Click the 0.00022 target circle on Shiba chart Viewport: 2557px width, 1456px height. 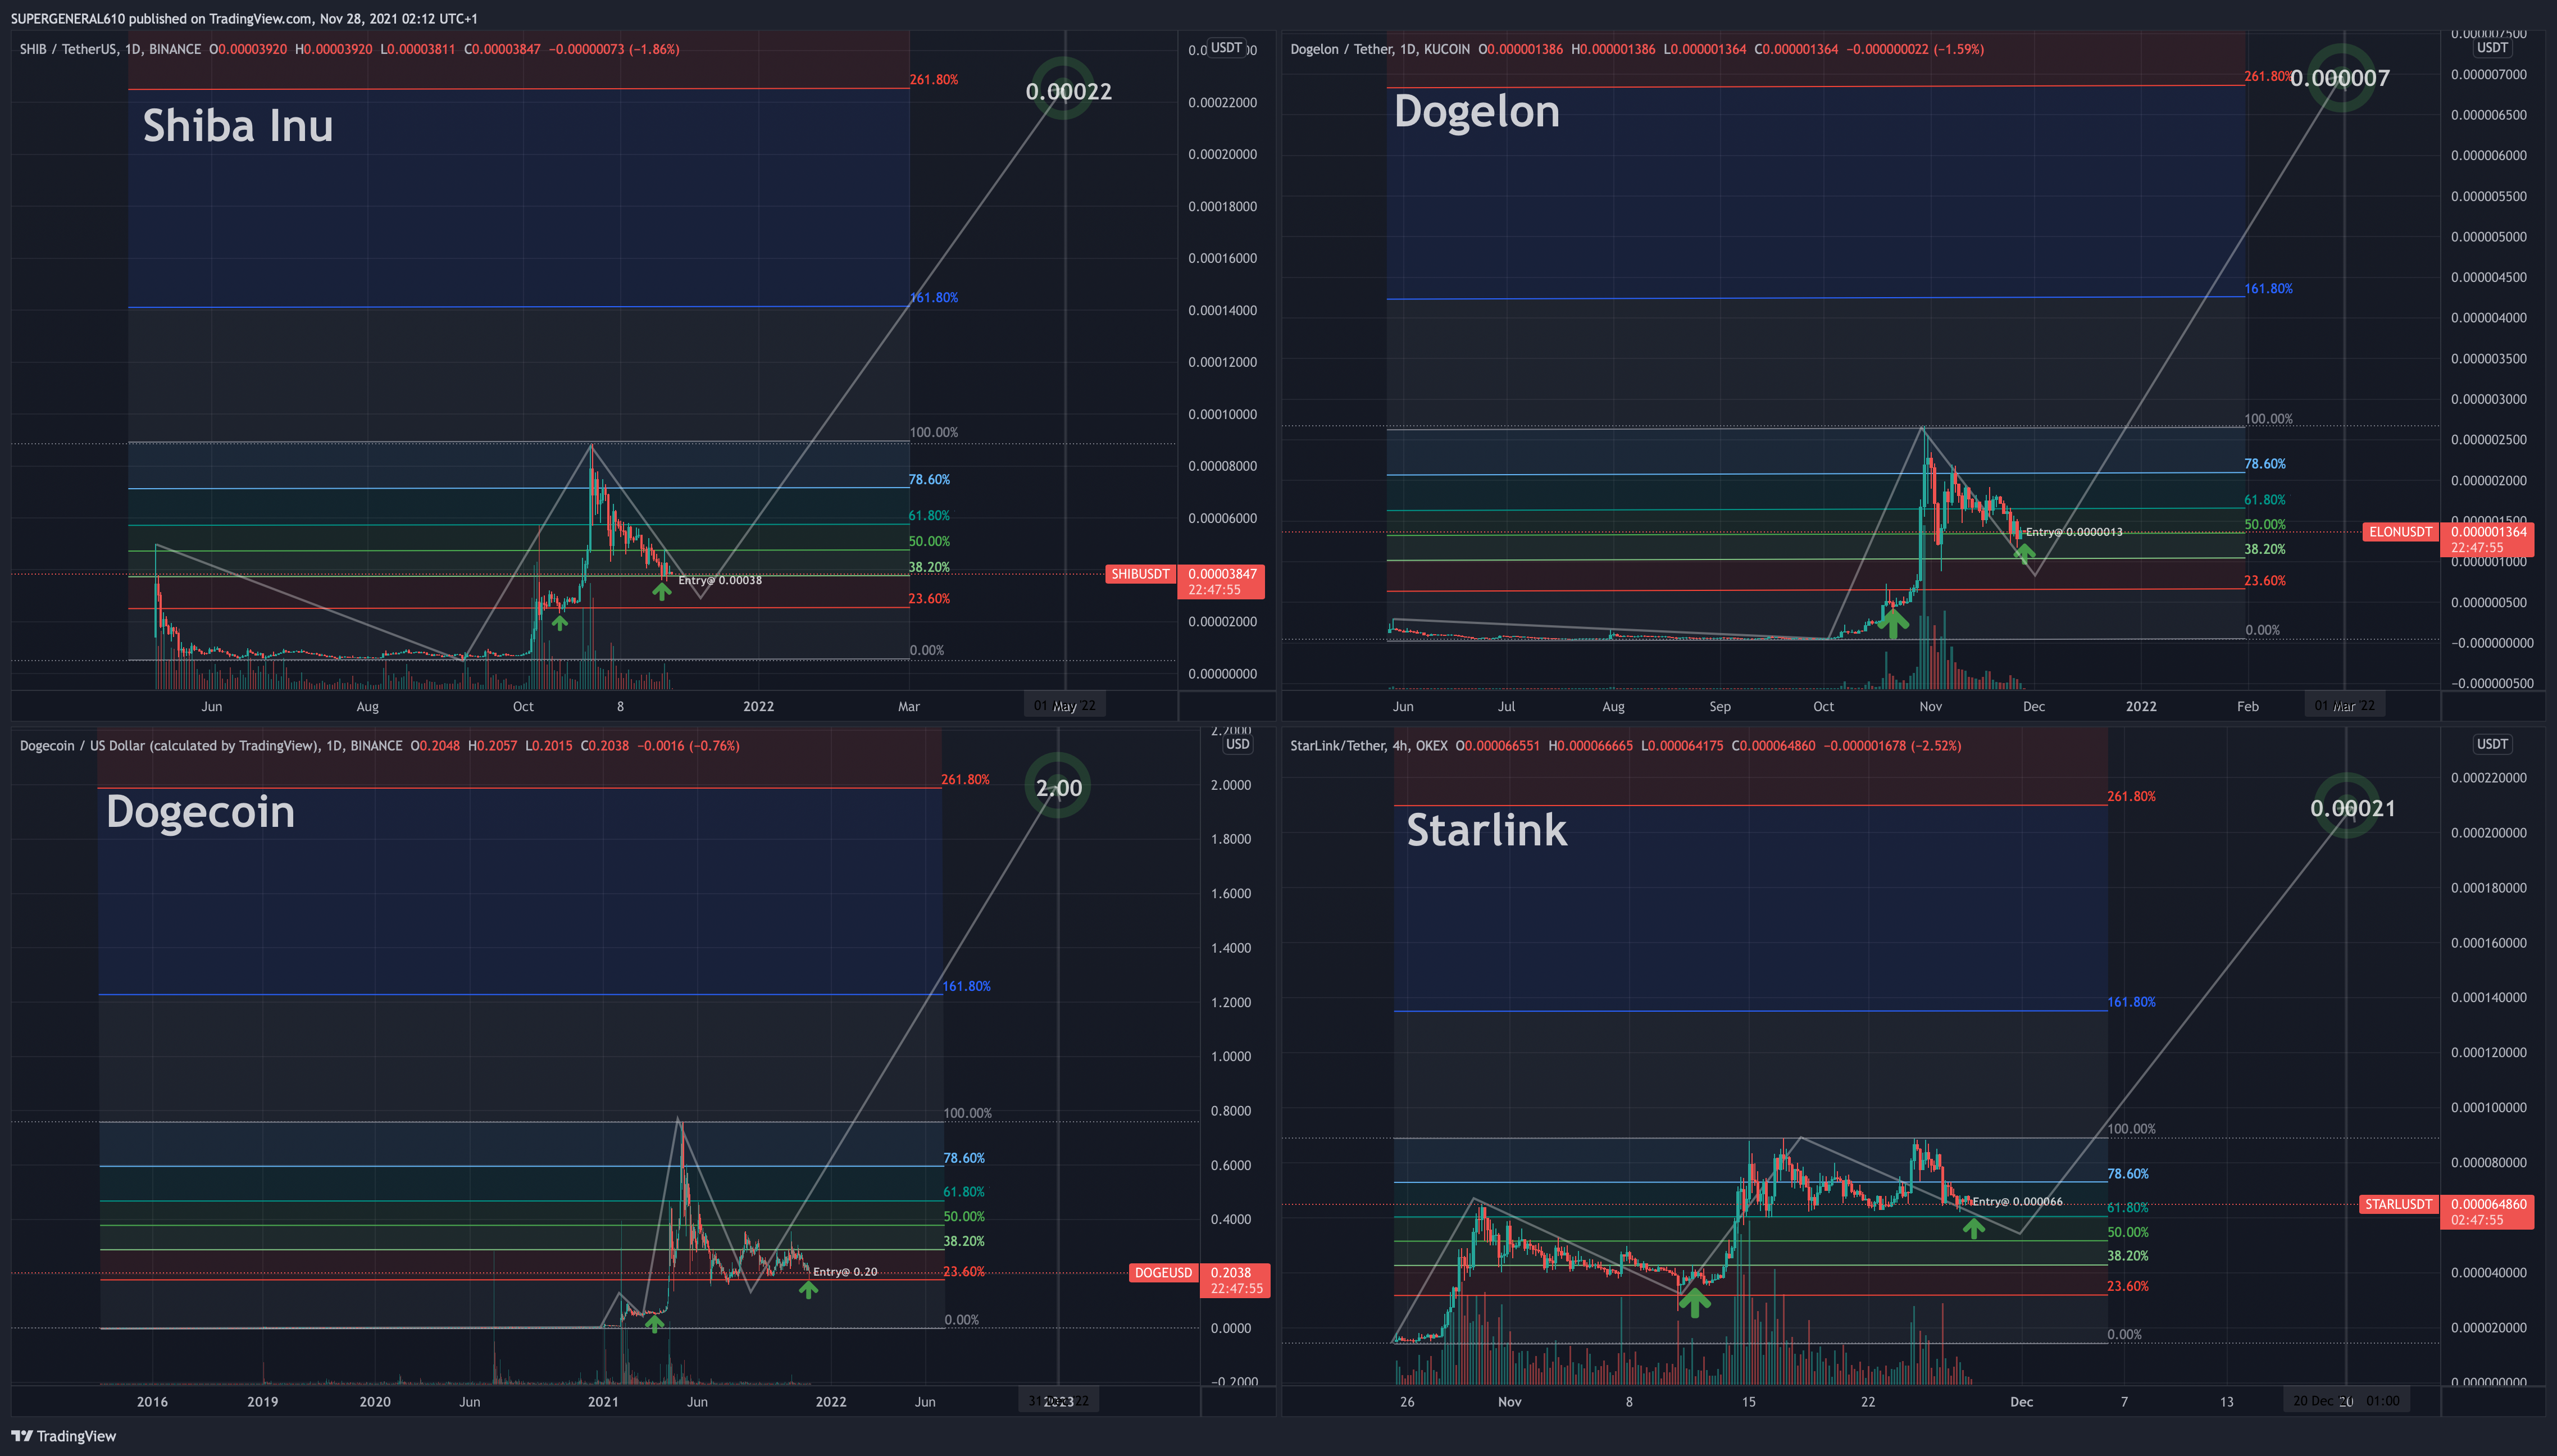(1063, 90)
